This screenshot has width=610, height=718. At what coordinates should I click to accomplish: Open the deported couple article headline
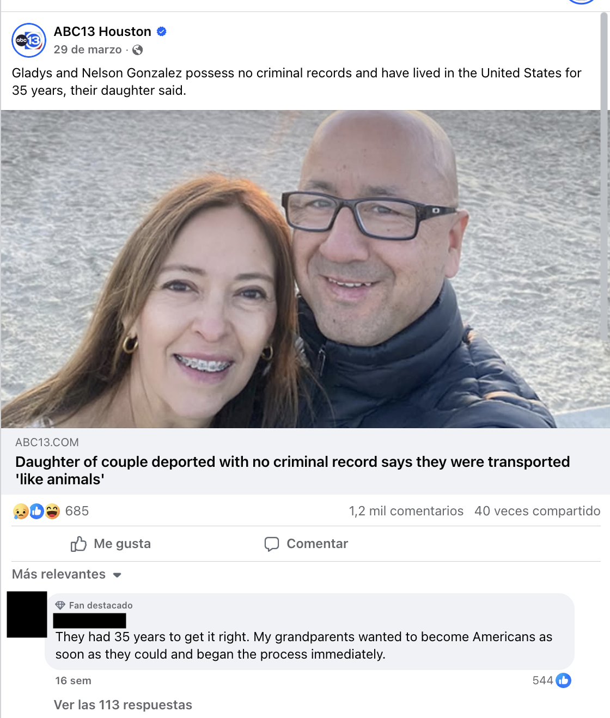pyautogui.click(x=292, y=470)
